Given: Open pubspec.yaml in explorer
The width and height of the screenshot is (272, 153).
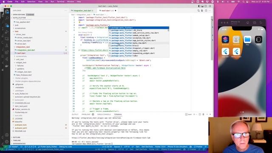Looking at the screenshot, I should (21, 128).
